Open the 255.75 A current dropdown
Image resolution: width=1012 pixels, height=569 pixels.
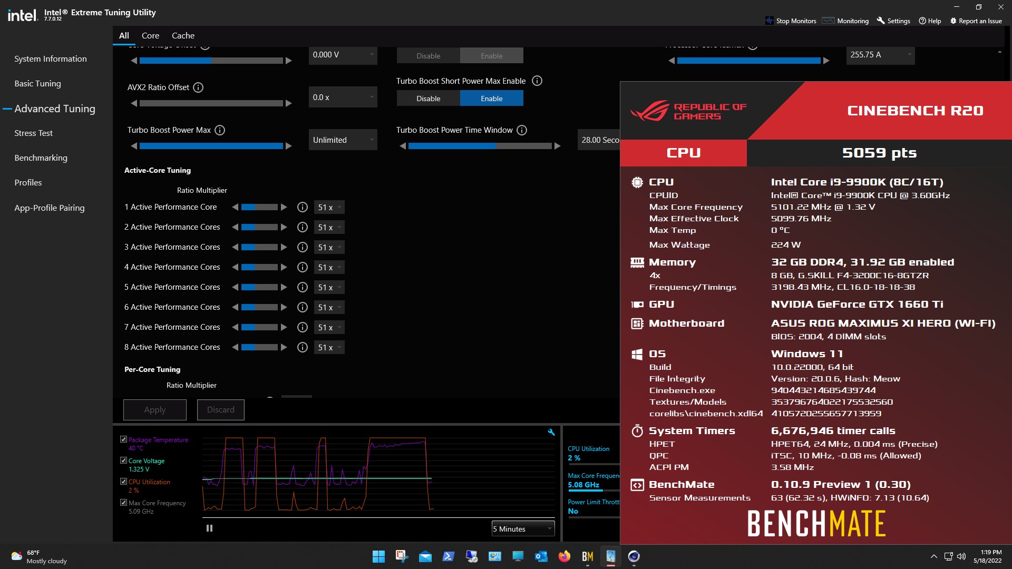(x=881, y=55)
